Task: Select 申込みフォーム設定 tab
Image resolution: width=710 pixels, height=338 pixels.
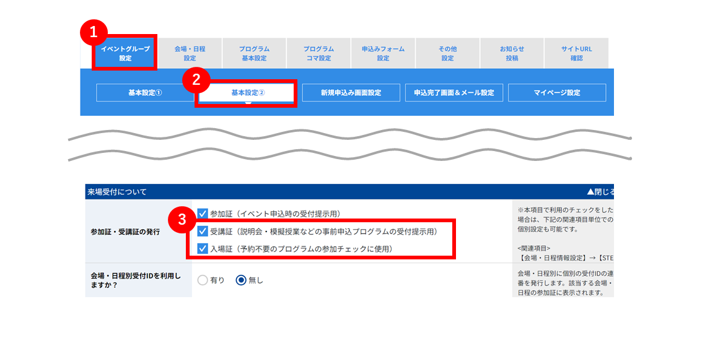Action: [x=383, y=53]
